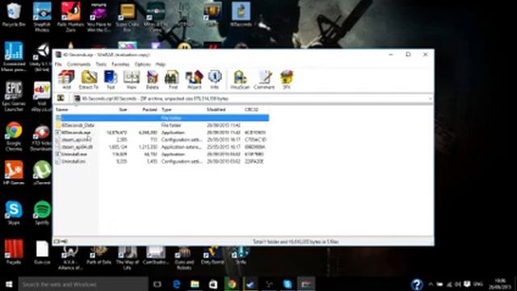Open the Wizard toolbar icon
The image size is (517, 291).
point(194,79)
